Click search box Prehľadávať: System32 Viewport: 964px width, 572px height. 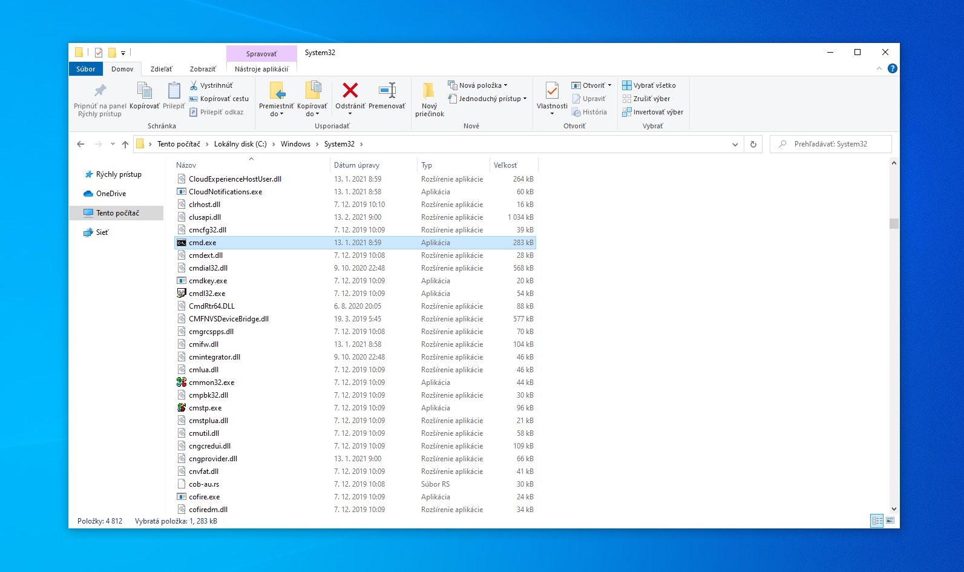(x=830, y=144)
